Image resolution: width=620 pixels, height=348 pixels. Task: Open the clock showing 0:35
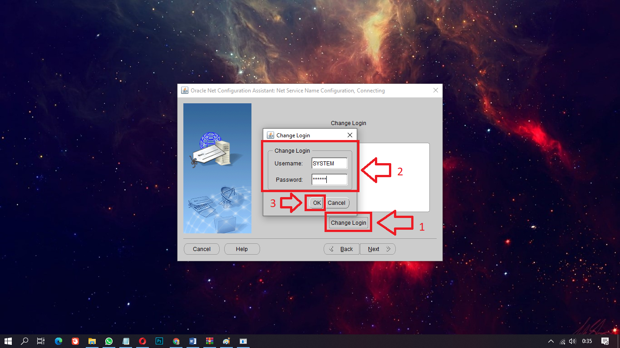587,341
